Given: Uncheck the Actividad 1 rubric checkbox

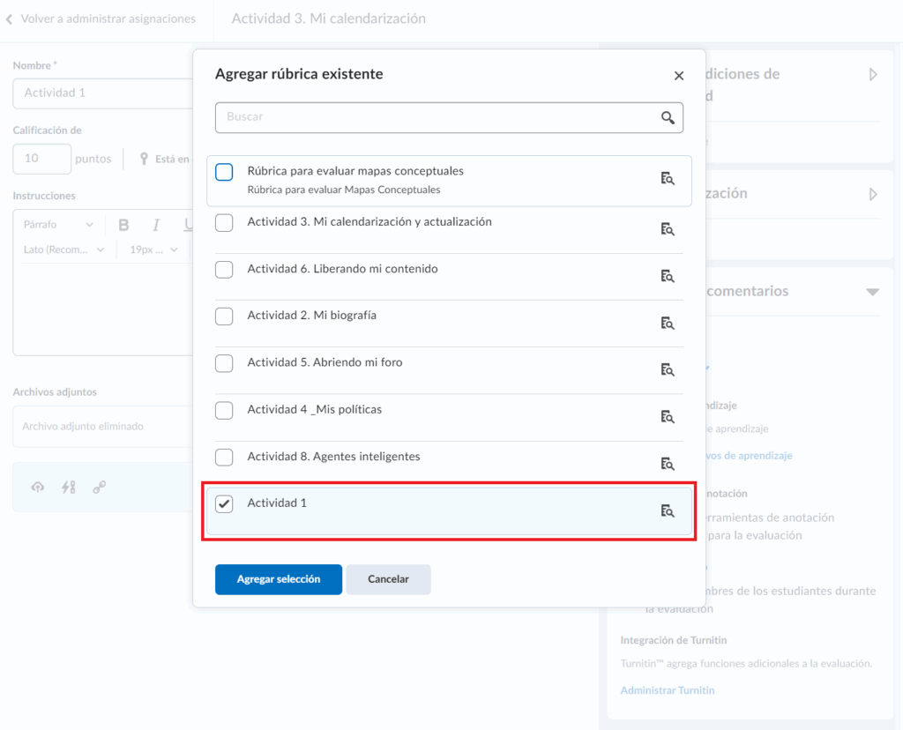Looking at the screenshot, I should coord(225,504).
